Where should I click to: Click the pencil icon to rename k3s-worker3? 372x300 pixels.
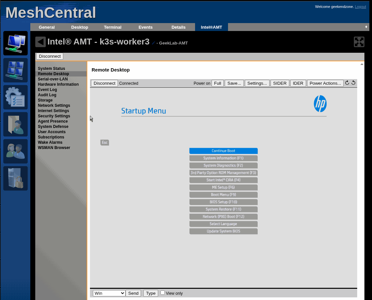(x=154, y=43)
